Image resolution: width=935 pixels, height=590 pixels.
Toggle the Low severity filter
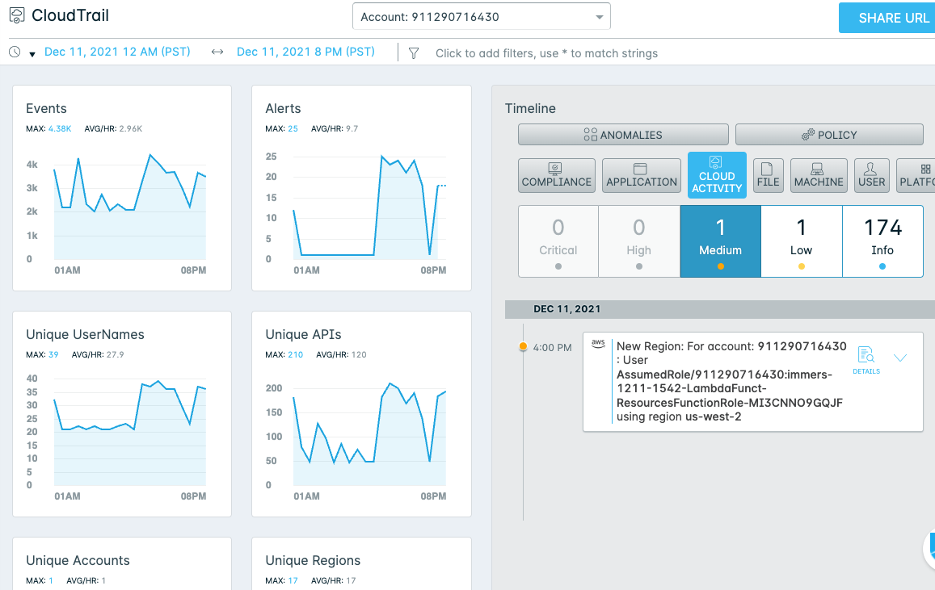pyautogui.click(x=802, y=241)
